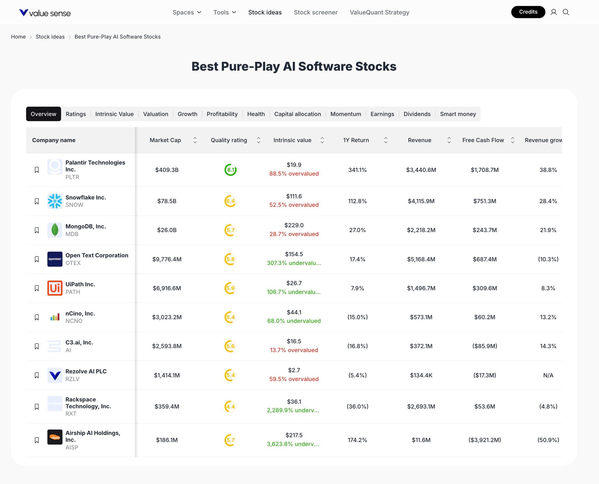Open the search magnifier icon
The height and width of the screenshot is (484, 599).
click(x=566, y=12)
